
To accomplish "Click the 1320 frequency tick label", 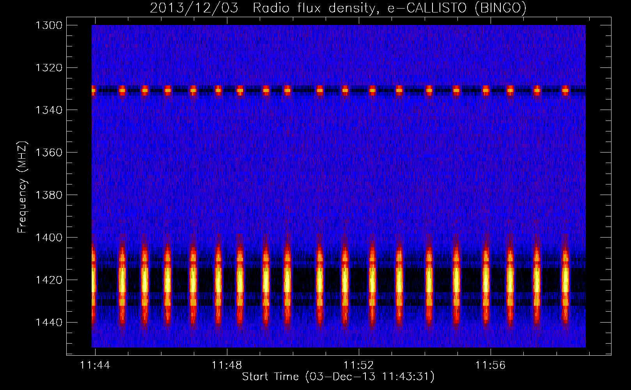I will (x=49, y=68).
